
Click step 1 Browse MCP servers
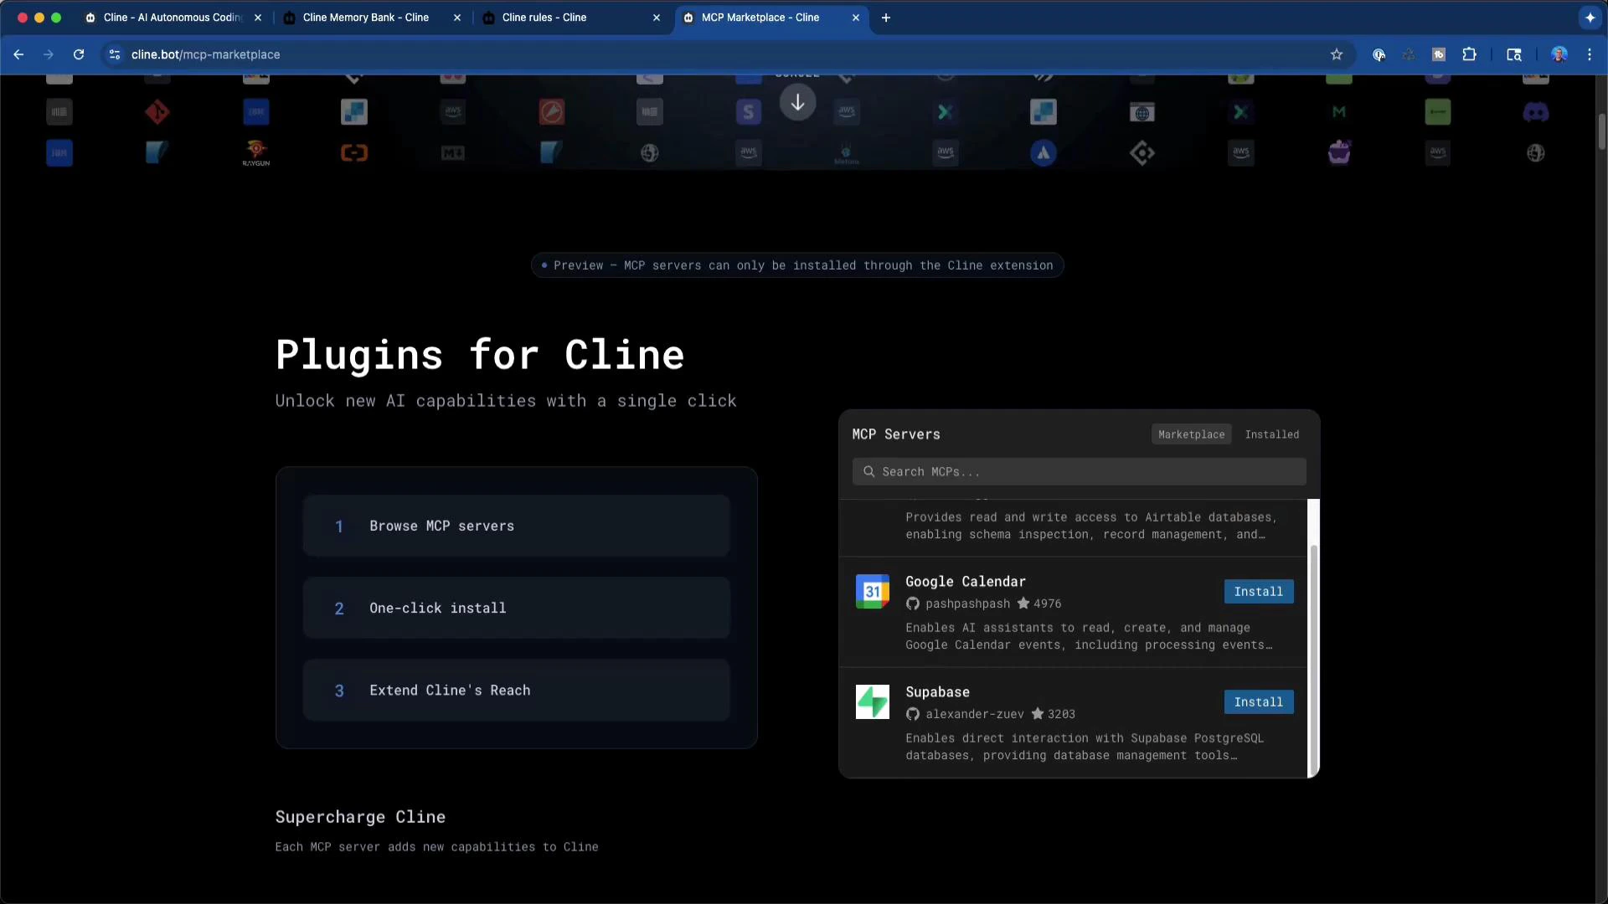[x=516, y=526]
